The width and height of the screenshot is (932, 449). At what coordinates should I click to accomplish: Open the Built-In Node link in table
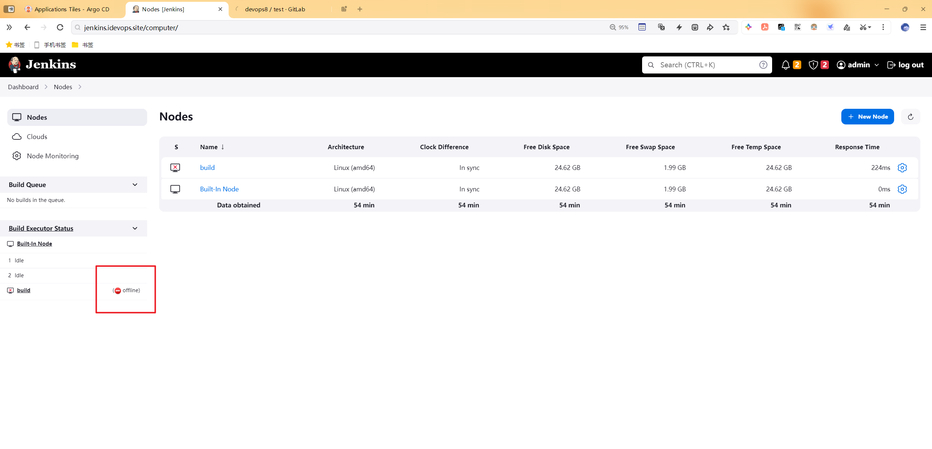click(x=219, y=189)
